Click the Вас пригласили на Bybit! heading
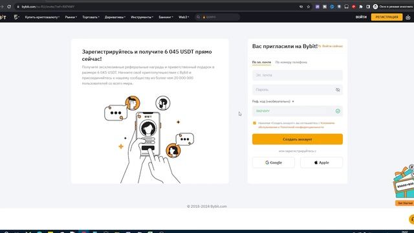Viewport: 414px width, 233px height. click(x=285, y=46)
